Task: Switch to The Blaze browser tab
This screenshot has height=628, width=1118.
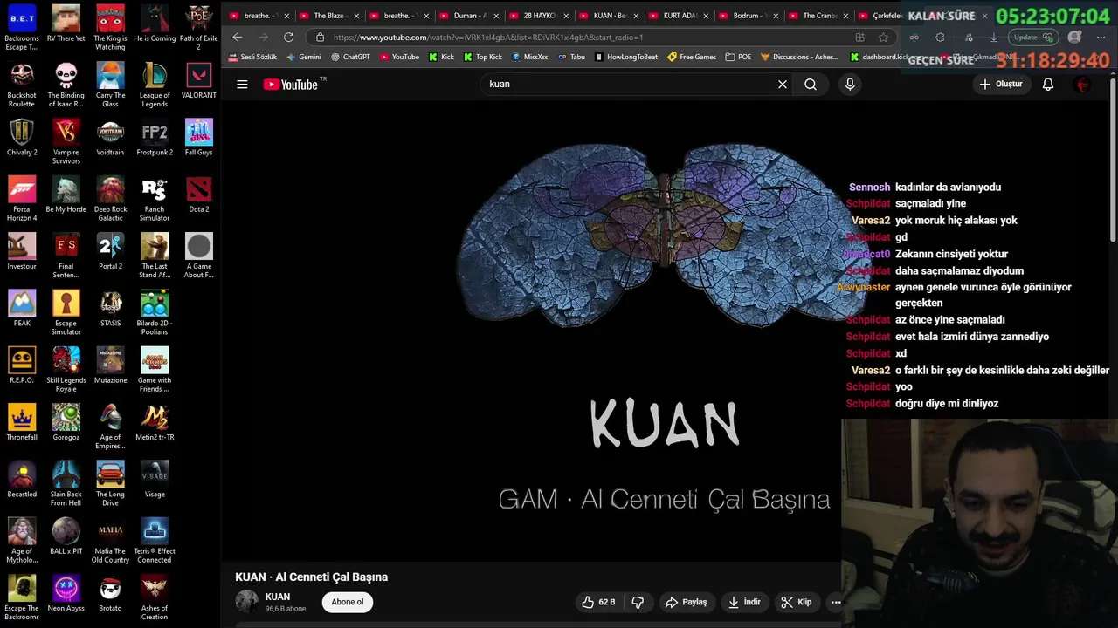Action: [328, 16]
